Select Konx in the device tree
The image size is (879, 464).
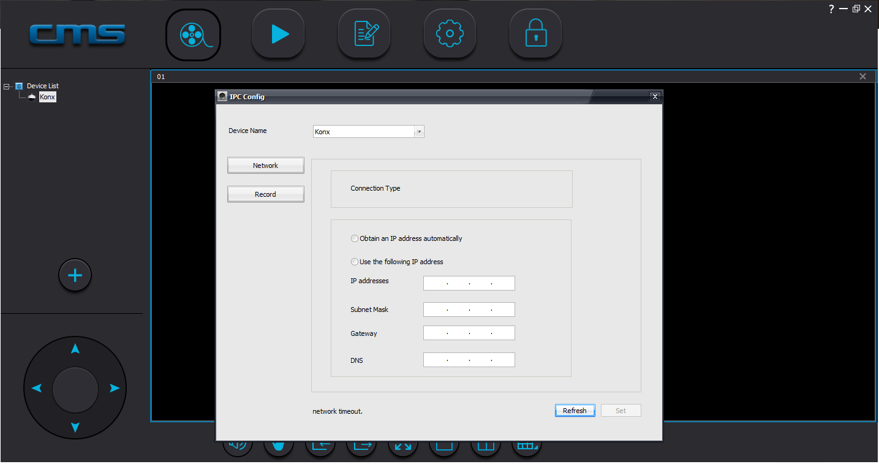[47, 97]
